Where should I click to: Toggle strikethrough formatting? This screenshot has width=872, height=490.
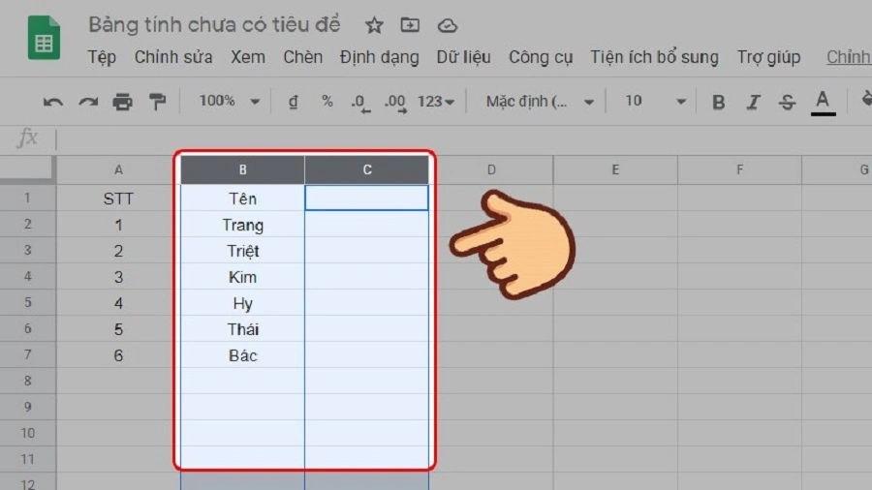[x=787, y=103]
